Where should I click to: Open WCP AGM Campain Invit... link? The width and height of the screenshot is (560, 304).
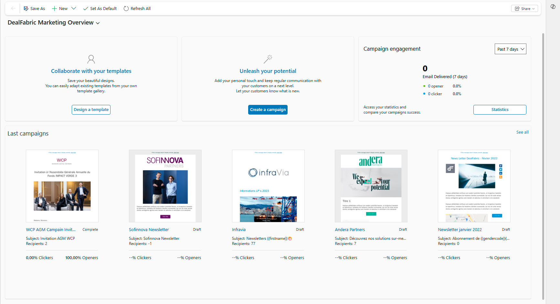pyautogui.click(x=50, y=230)
